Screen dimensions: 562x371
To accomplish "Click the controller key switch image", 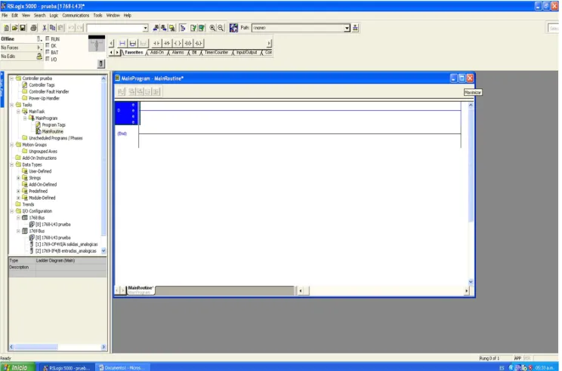I will pos(97,44).
